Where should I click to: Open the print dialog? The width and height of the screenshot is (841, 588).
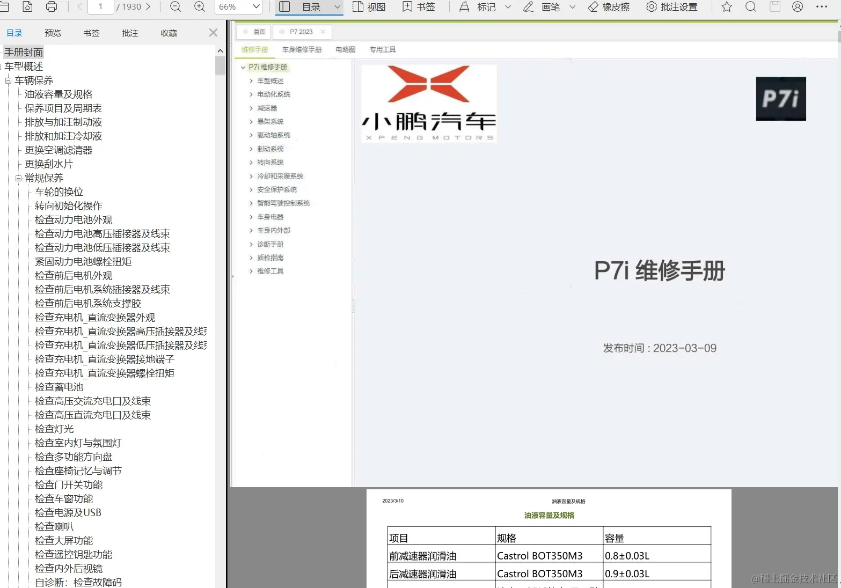[52, 7]
